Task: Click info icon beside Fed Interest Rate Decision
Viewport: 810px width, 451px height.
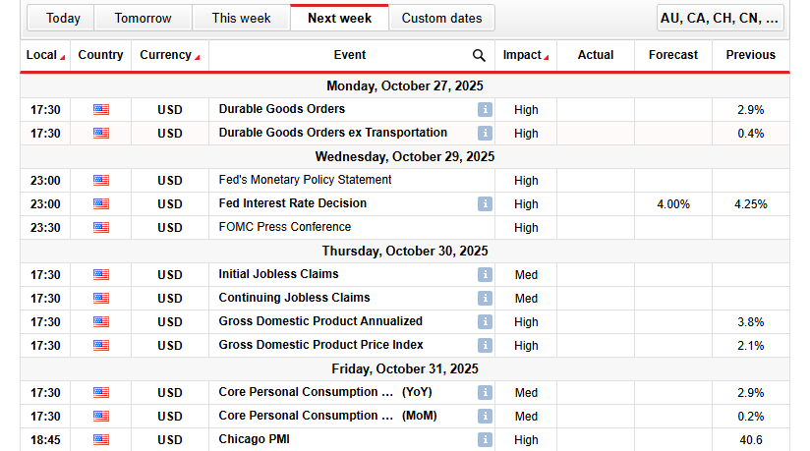Action: pos(484,204)
